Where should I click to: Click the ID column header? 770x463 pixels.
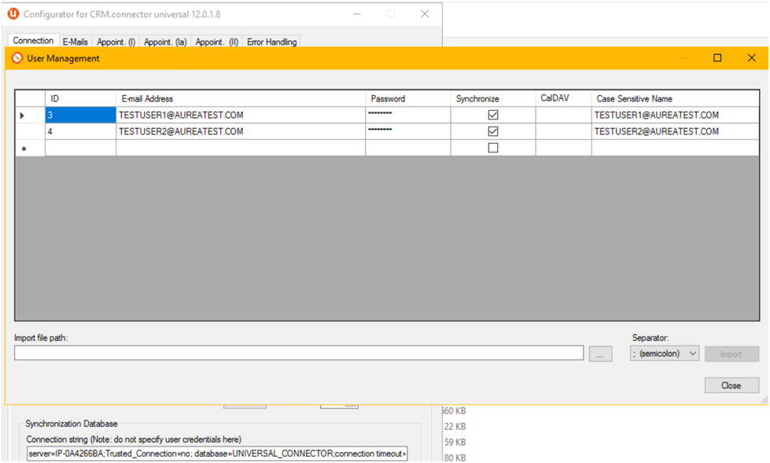(x=80, y=99)
